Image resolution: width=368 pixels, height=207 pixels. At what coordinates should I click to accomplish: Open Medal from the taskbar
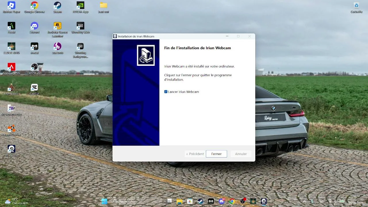click(x=211, y=201)
